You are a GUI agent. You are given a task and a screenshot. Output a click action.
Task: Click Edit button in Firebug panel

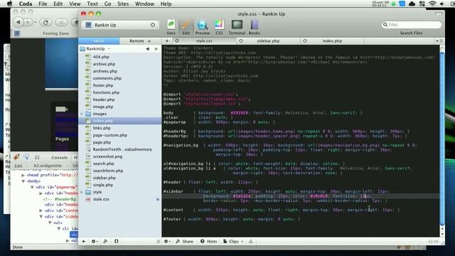[x=18, y=166]
